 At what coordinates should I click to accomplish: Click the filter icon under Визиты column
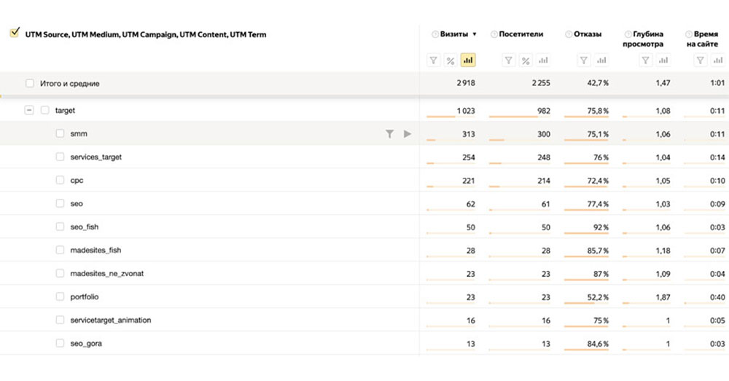click(x=433, y=60)
